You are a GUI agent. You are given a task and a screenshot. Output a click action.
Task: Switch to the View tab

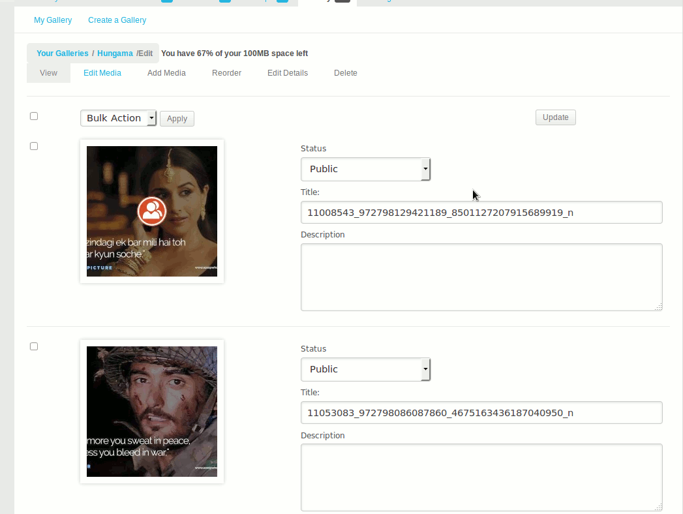[x=48, y=73]
